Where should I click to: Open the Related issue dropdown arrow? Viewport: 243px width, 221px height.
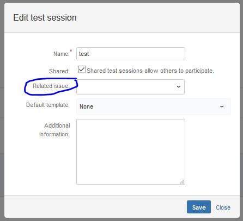pyautogui.click(x=179, y=87)
